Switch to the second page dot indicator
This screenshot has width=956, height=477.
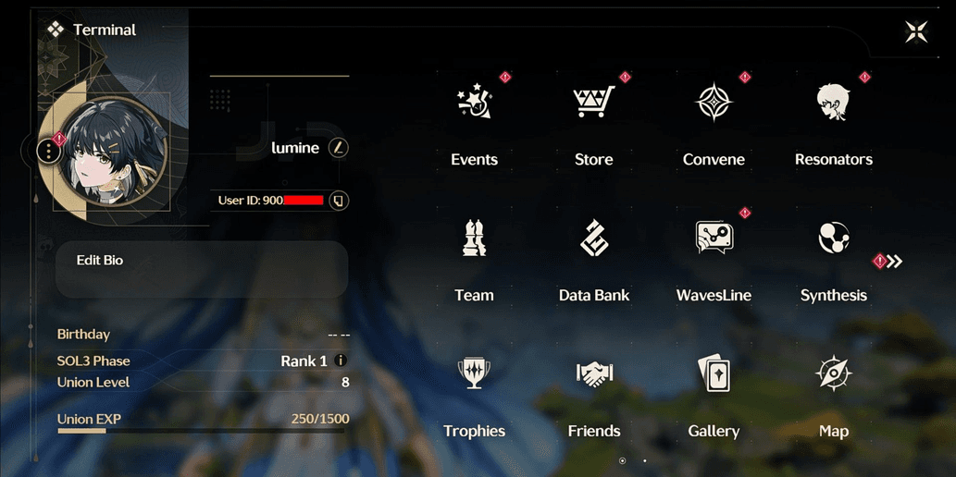click(x=644, y=460)
